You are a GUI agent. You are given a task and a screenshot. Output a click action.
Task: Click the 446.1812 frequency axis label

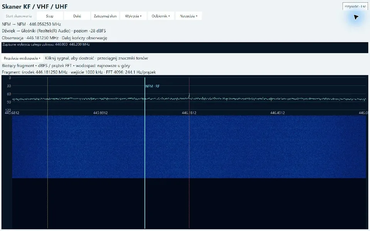pos(189,113)
